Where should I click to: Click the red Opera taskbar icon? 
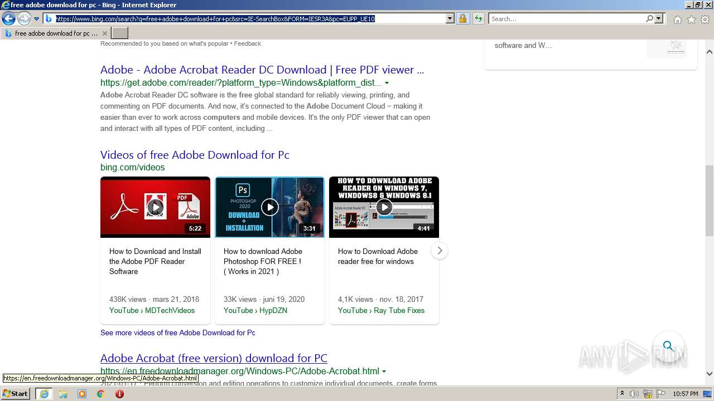pos(119,394)
